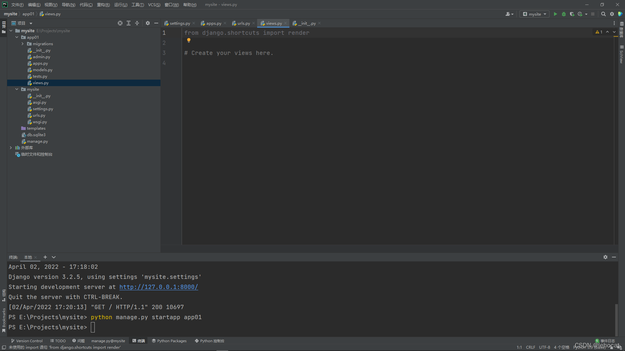Hide the project panel with the minus icon
625x351 pixels.
[x=156, y=23]
